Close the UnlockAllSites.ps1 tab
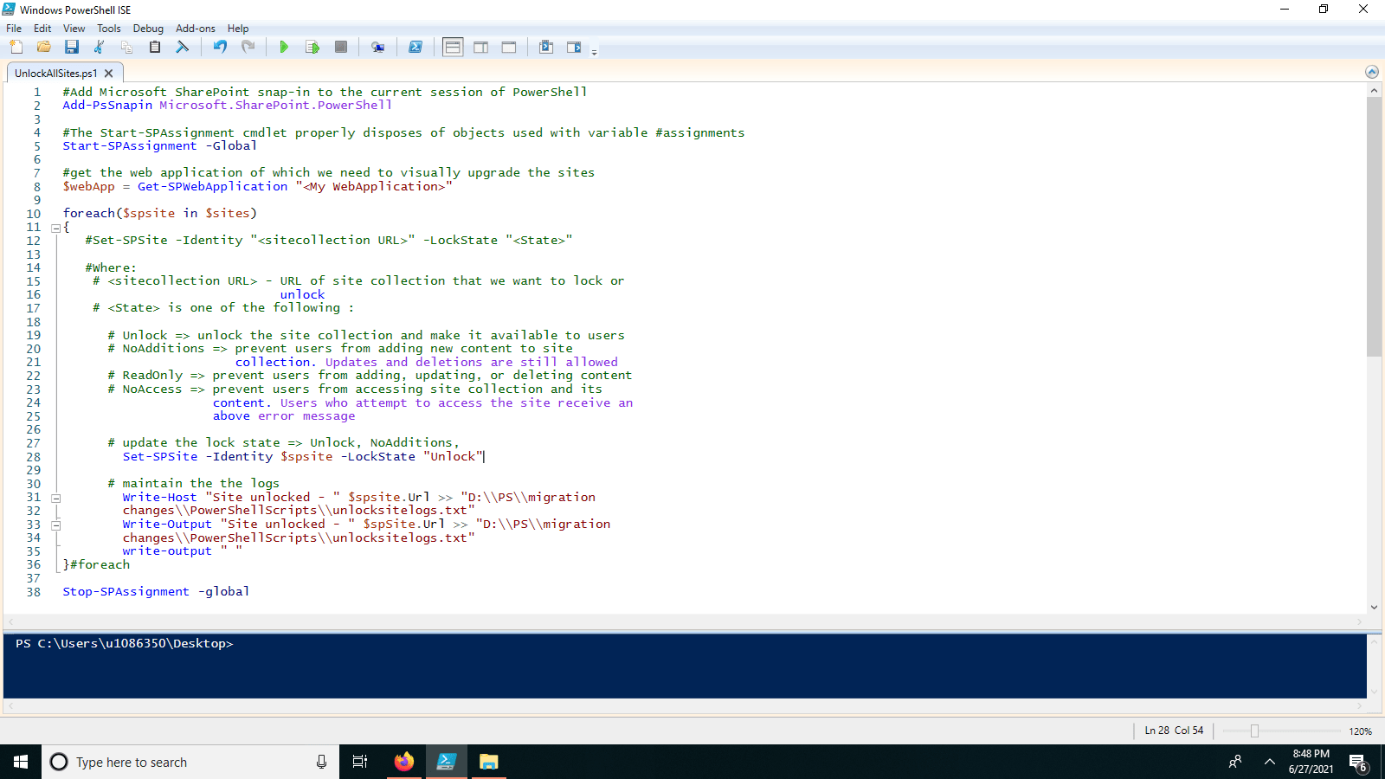This screenshot has height=779, width=1385. pyautogui.click(x=108, y=73)
